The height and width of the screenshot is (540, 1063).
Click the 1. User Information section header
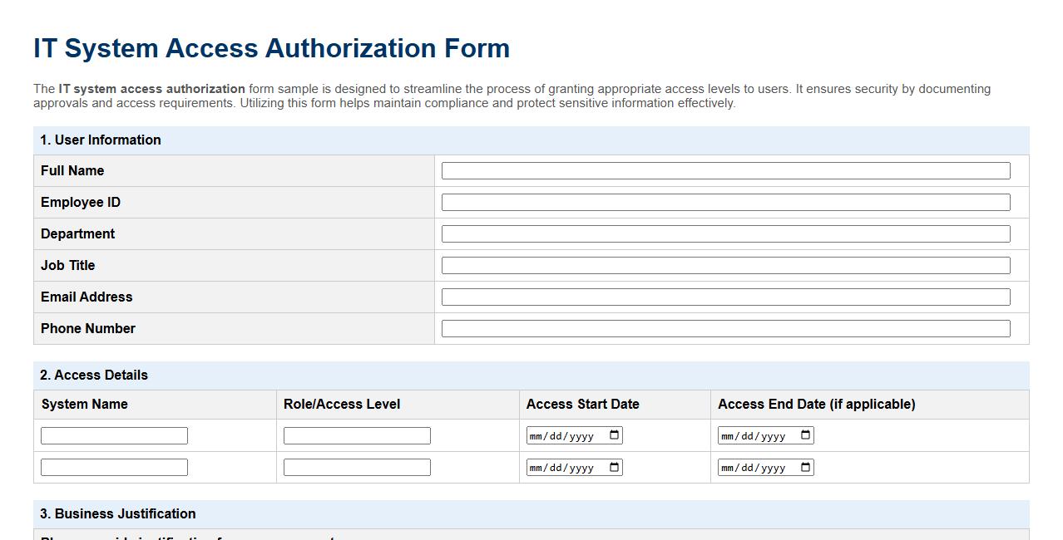pyautogui.click(x=101, y=140)
